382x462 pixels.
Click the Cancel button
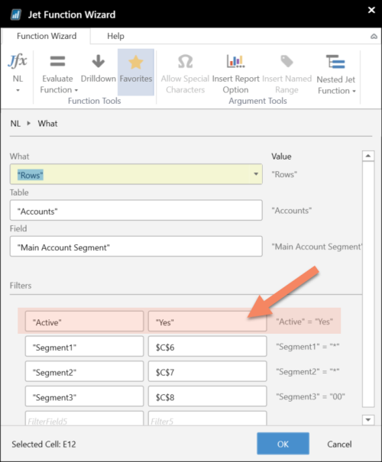pyautogui.click(x=339, y=444)
